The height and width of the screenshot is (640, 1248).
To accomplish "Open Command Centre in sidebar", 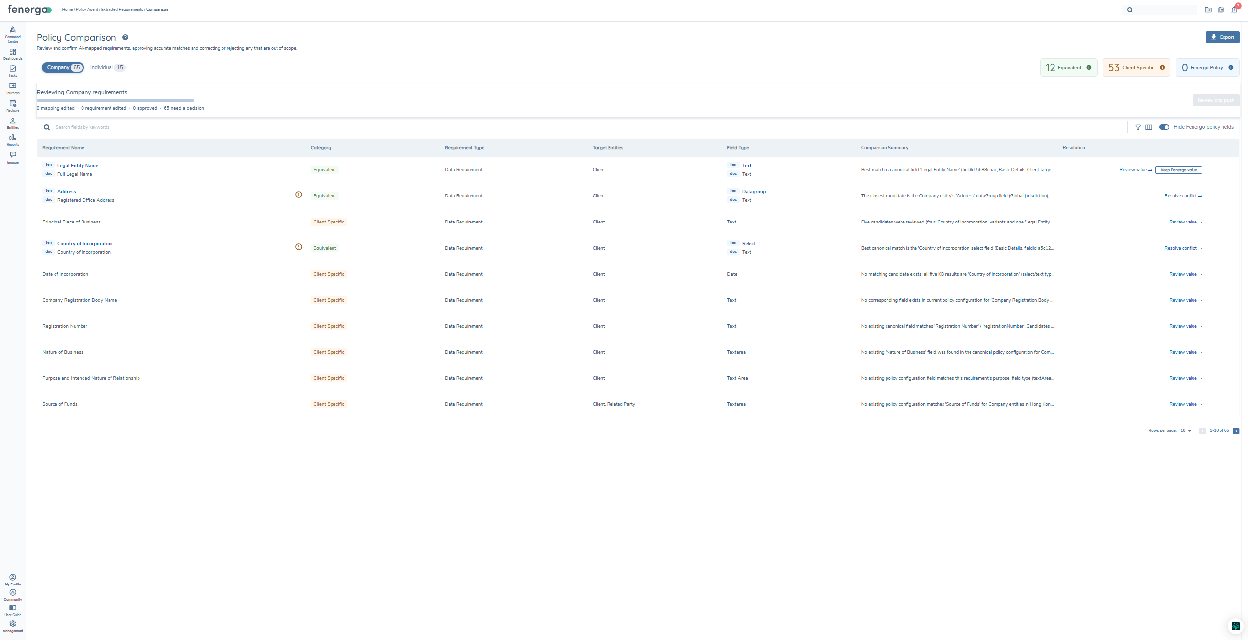I will click(13, 34).
